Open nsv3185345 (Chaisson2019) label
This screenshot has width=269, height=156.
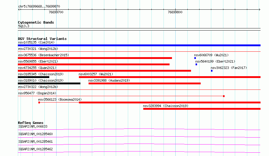coord(41,74)
